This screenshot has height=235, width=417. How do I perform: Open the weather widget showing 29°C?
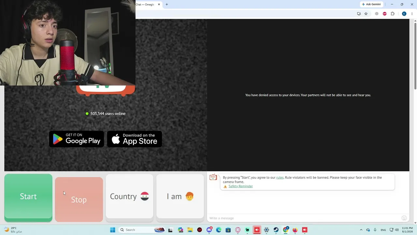[x=13, y=230]
